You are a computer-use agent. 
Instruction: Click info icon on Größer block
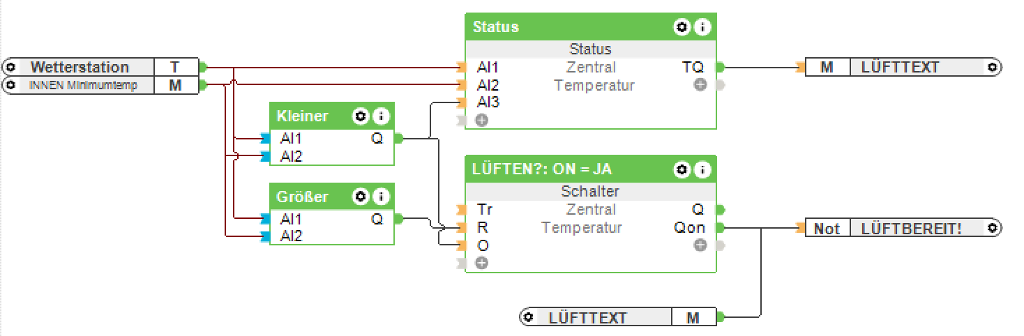(380, 197)
